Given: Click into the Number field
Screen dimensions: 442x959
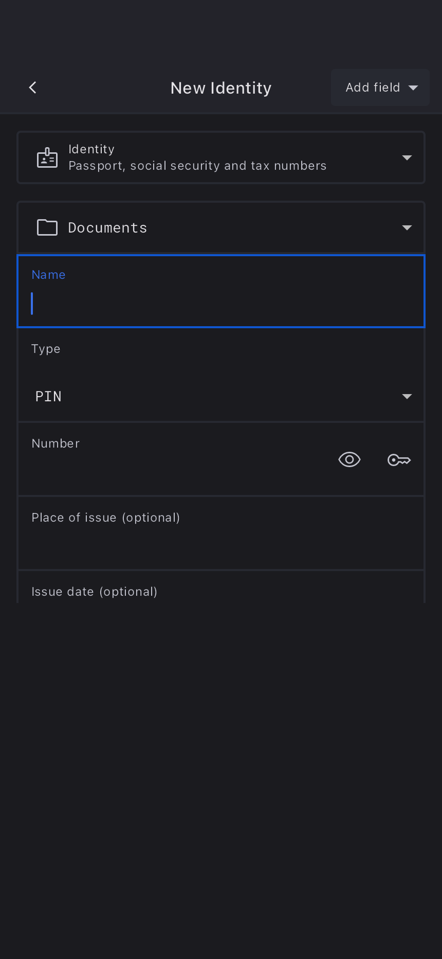Looking at the screenshot, I should (x=175, y=468).
